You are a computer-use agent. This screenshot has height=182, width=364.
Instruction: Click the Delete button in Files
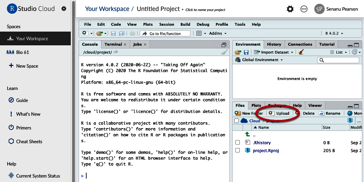(305, 113)
